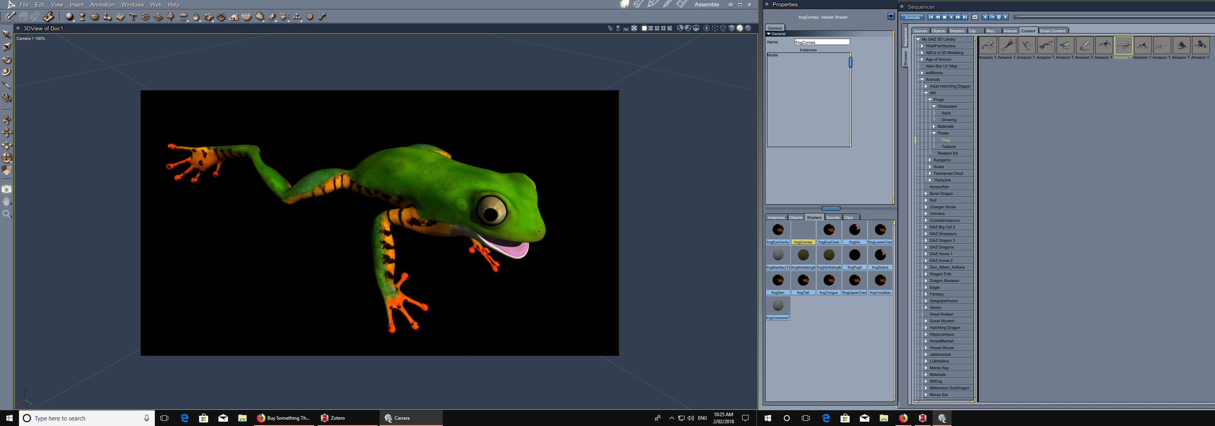The height and width of the screenshot is (426, 1215).
Task: Collapse the Frogs folder in the tree
Action: (x=930, y=100)
